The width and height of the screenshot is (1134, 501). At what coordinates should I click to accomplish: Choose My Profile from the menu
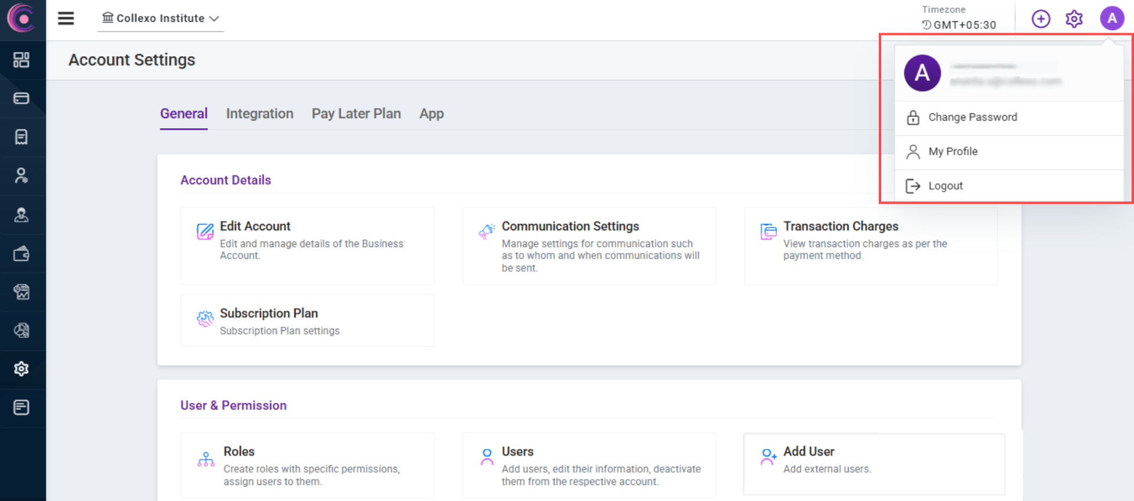pyautogui.click(x=952, y=151)
